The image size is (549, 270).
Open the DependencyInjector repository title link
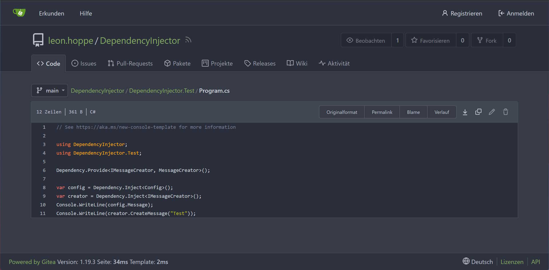[140, 41]
